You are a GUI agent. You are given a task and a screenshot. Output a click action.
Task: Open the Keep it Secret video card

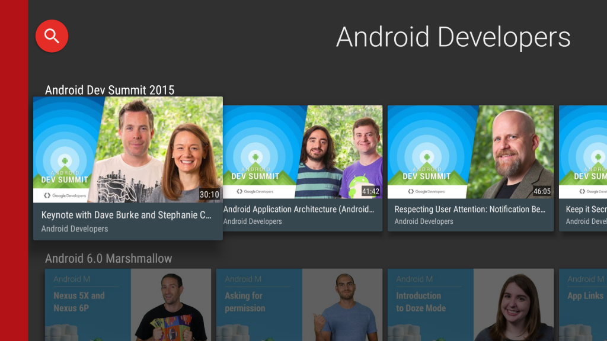pyautogui.click(x=583, y=168)
